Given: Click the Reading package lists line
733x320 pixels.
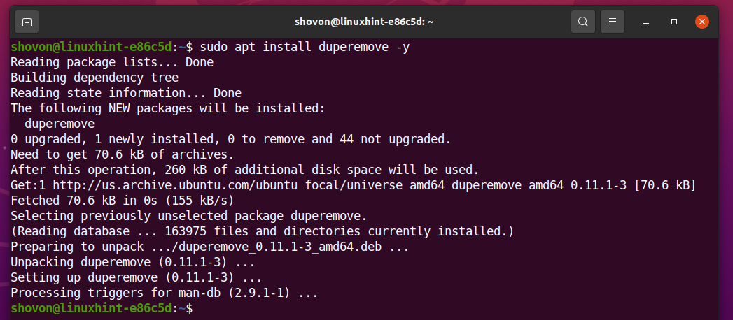Looking at the screenshot, I should [x=112, y=62].
